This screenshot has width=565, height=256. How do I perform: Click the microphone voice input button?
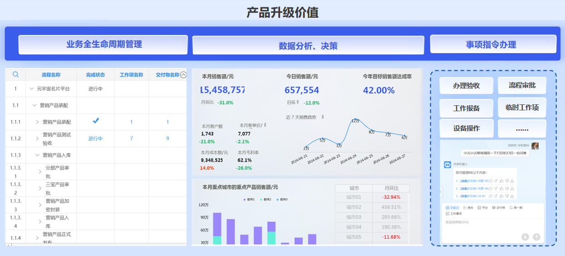click(525, 236)
